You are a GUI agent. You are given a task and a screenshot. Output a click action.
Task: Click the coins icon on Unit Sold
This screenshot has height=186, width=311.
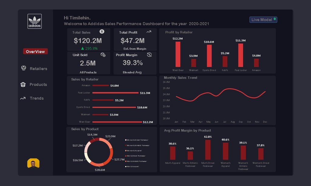pyautogui.click(x=103, y=55)
